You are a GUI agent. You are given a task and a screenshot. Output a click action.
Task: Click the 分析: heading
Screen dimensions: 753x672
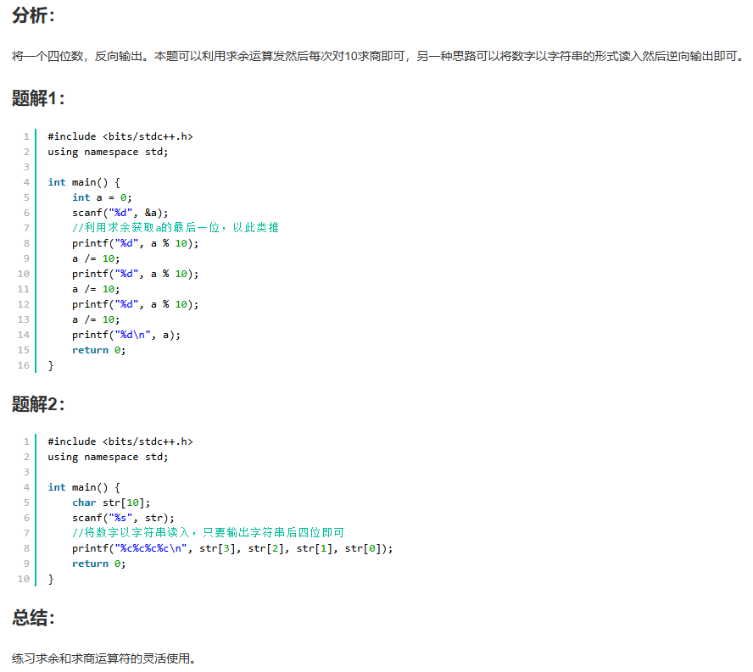click(x=33, y=15)
